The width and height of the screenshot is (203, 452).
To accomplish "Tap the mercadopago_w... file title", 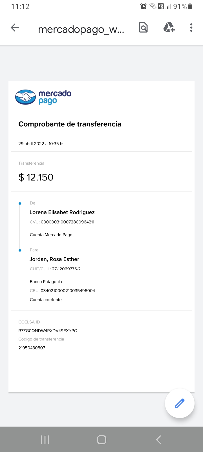I will click(x=81, y=29).
